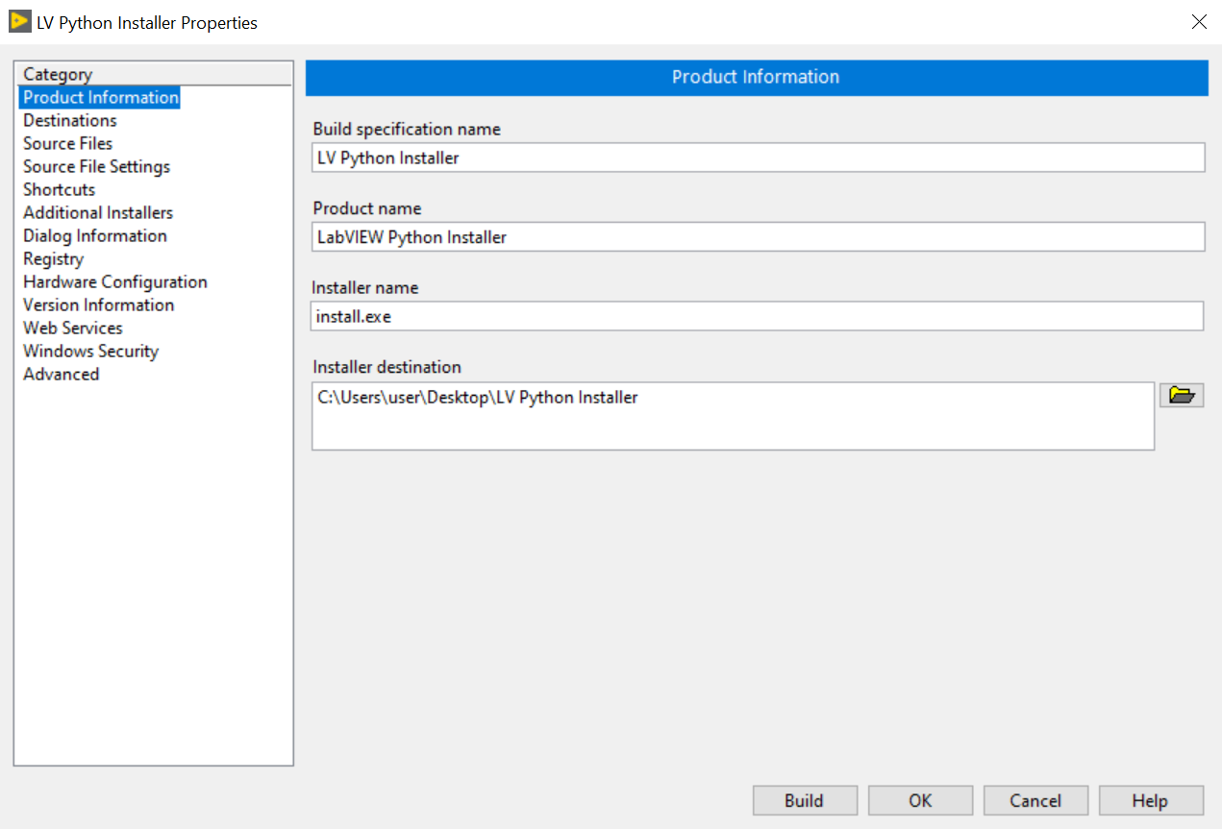The height and width of the screenshot is (829, 1222).
Task: Close the Installer Properties window
Action: point(1199,22)
